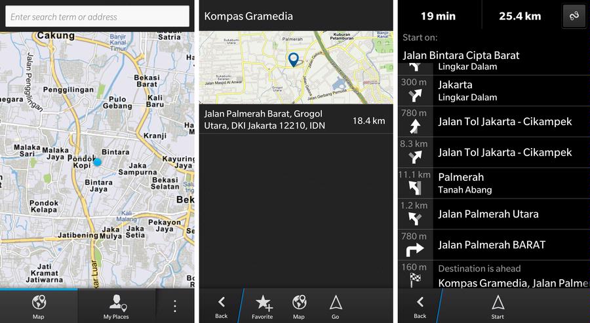Viewport: 590px width, 323px height.
Task: Open the three-dot overflow menu
Action: click(175, 306)
